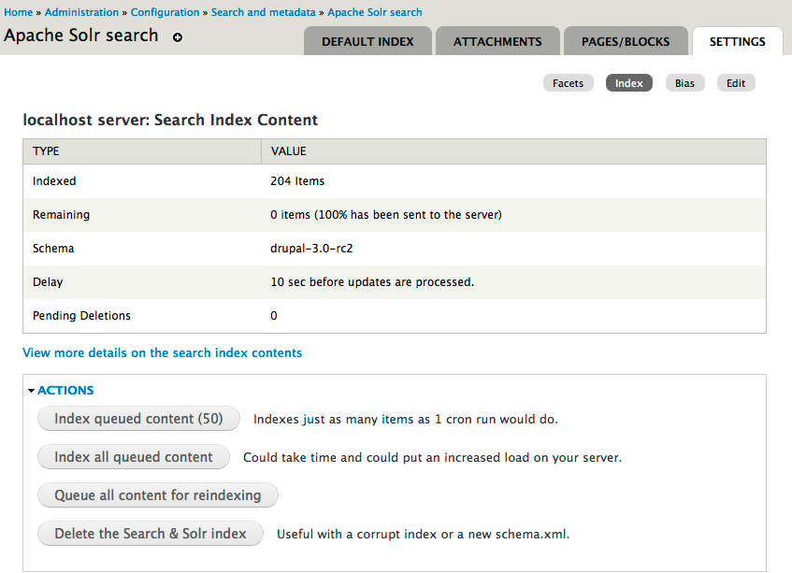Click the plus shortcut icon beside the page title
792x573 pixels.
click(178, 37)
